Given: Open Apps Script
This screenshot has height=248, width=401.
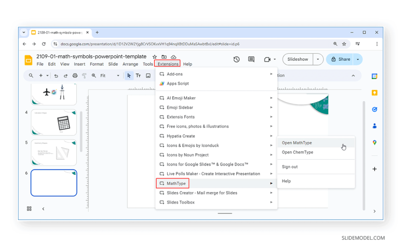Looking at the screenshot, I should coord(216,84).
